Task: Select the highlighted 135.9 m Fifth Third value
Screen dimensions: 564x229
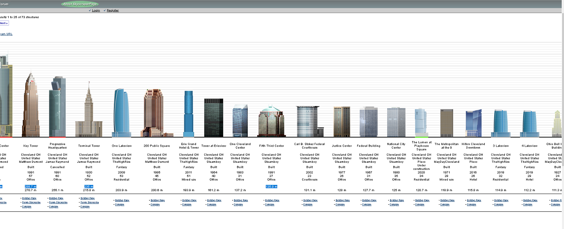Action: pos(271,186)
